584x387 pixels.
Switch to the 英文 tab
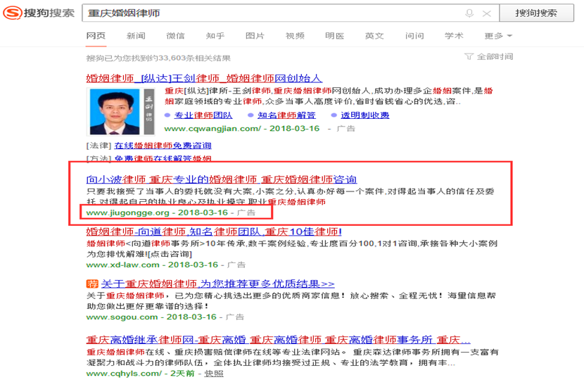coord(374,35)
